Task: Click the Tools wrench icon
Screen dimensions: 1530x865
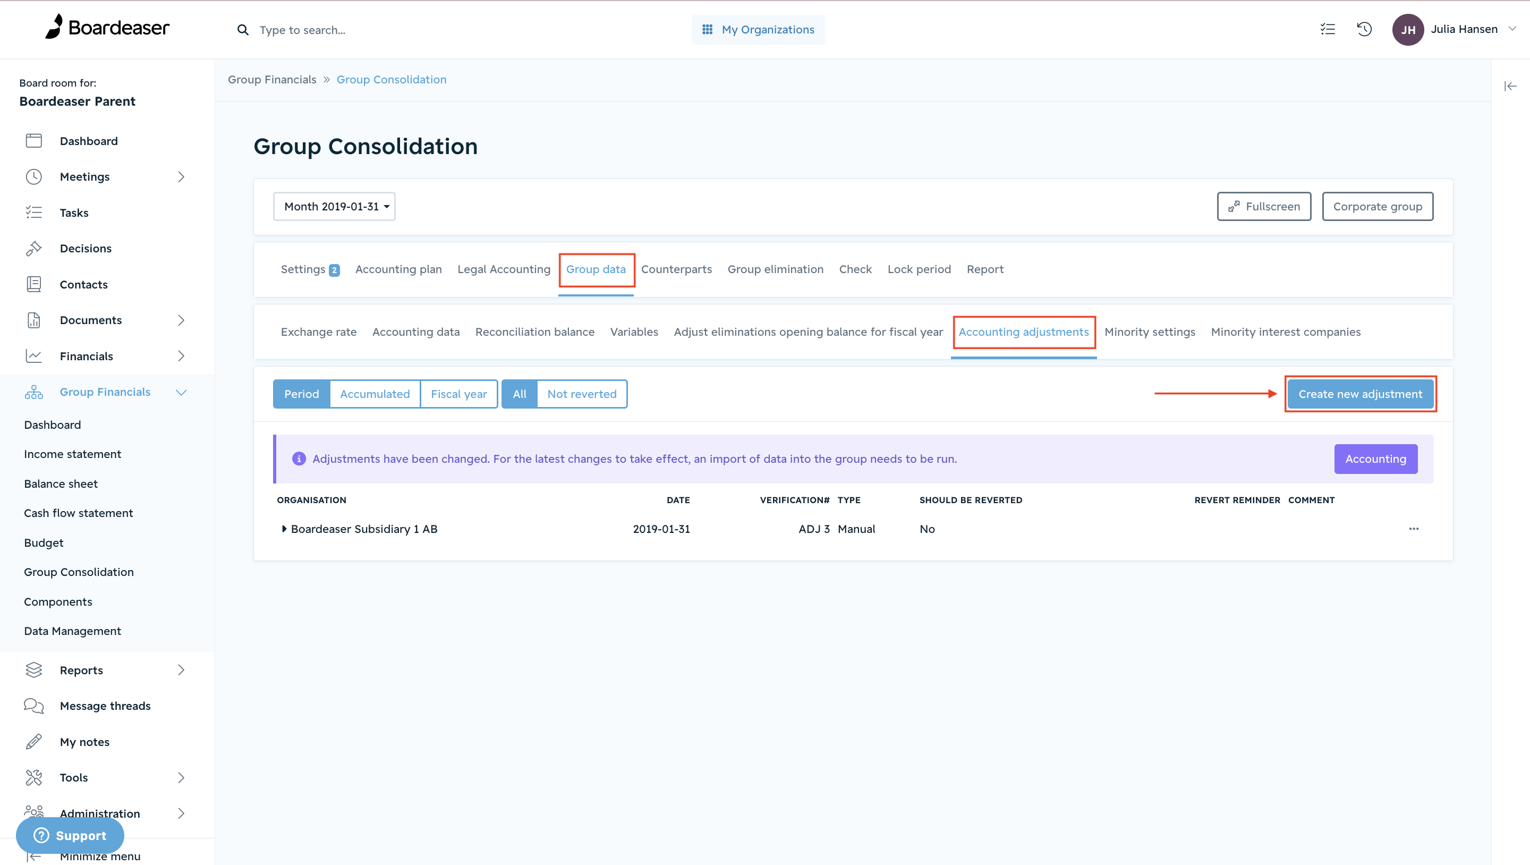Action: [x=34, y=778]
